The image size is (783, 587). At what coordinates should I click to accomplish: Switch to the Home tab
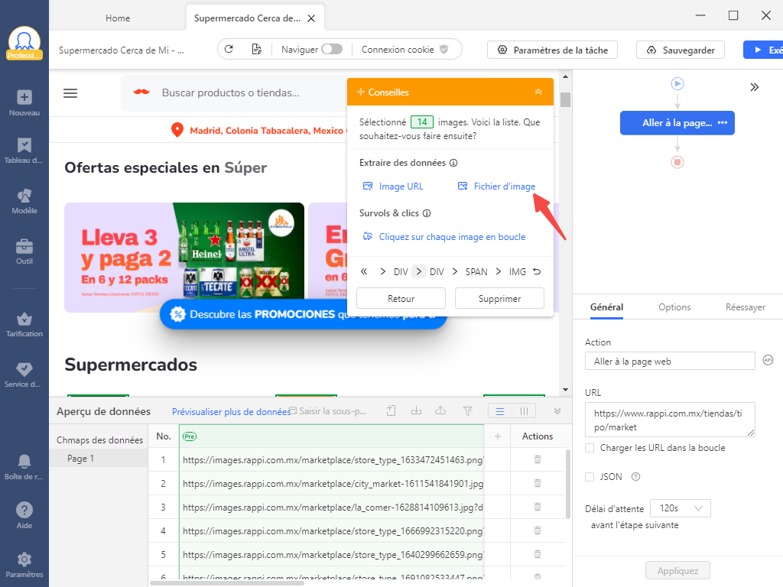118,18
